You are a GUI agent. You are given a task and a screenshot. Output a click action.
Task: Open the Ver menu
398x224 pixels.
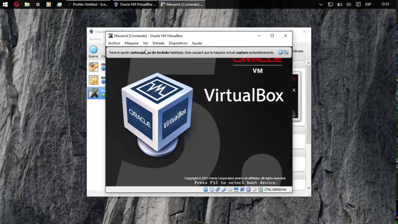pos(145,43)
